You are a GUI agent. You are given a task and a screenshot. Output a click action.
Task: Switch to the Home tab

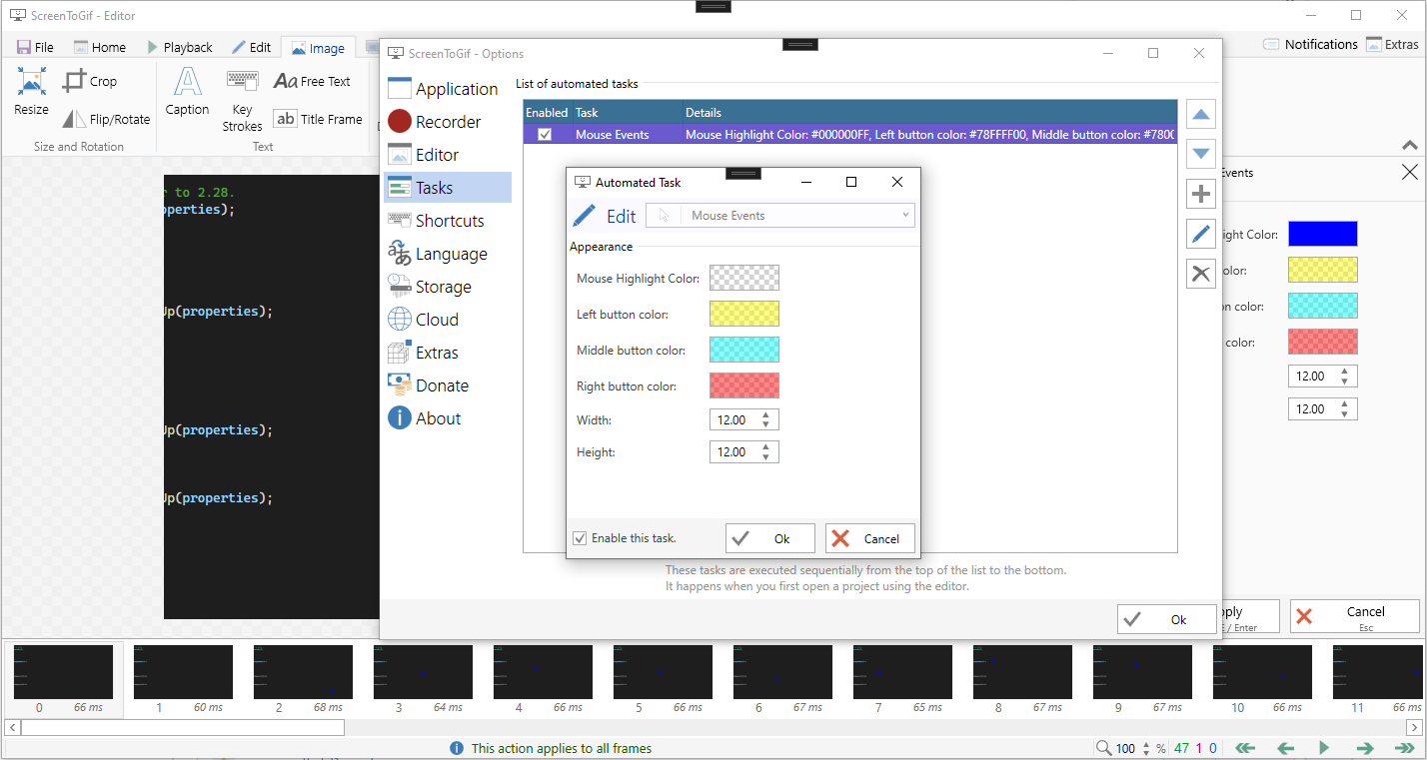click(x=100, y=47)
